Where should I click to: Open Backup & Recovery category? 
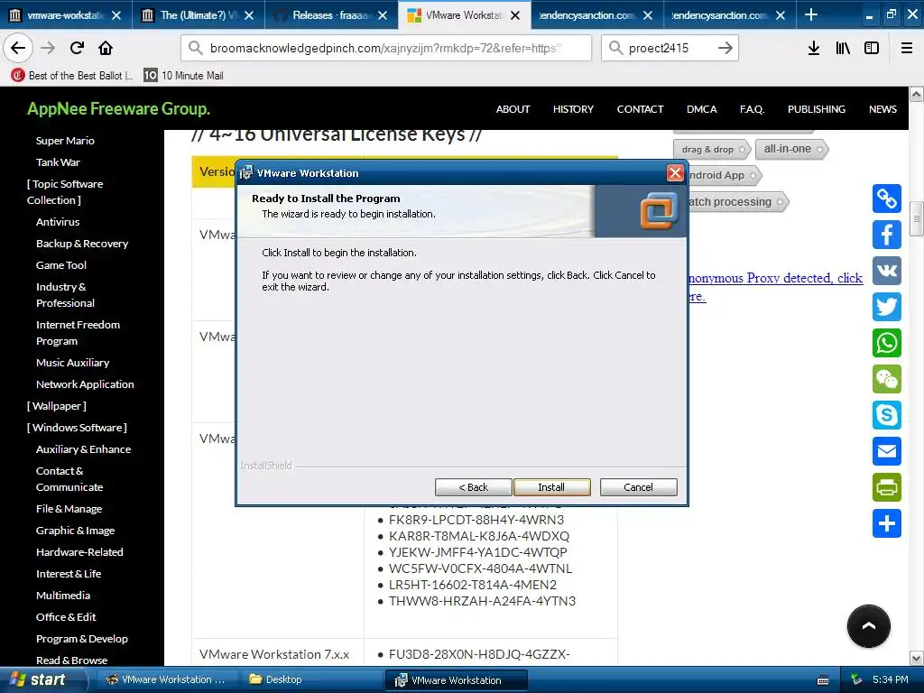click(82, 244)
